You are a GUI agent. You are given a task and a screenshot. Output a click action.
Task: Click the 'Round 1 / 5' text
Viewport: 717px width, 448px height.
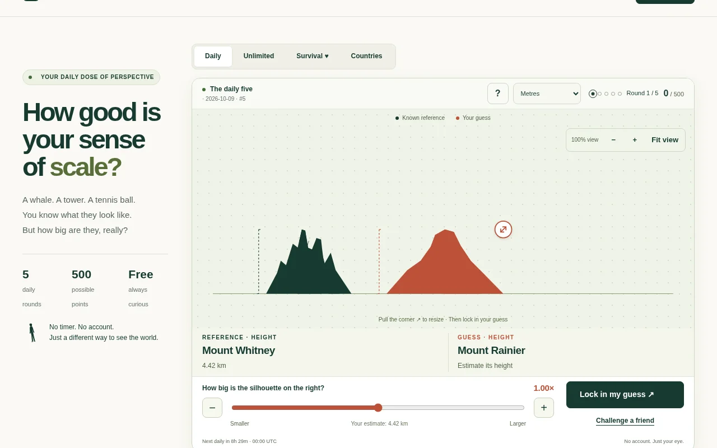642,93
